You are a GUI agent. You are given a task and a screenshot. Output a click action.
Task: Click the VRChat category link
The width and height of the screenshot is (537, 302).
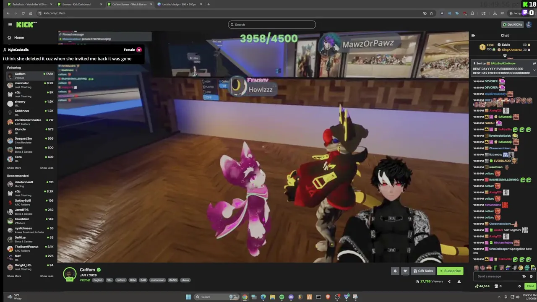[x=85, y=280]
